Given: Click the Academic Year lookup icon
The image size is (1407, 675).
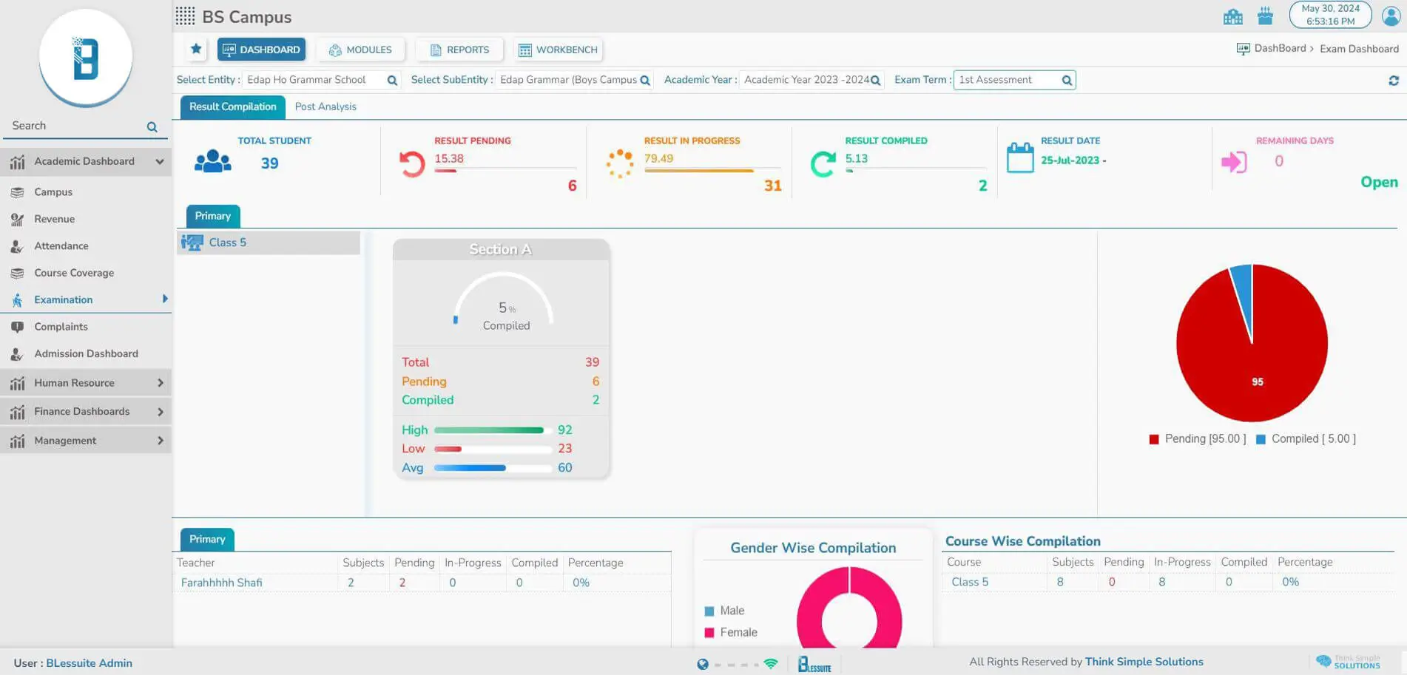Looking at the screenshot, I should (875, 81).
